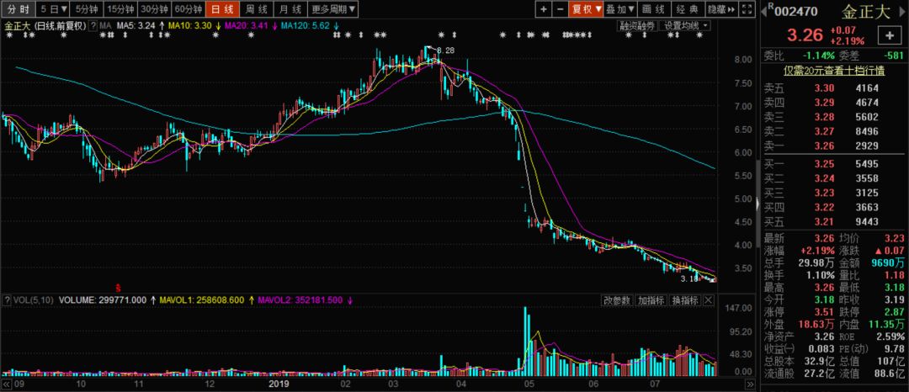This screenshot has width=909, height=392.
Task: Switch to 周线 weekly chart
Action: (x=256, y=9)
